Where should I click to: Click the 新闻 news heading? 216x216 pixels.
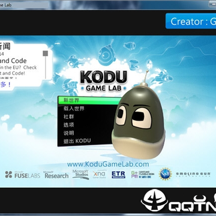point(5,46)
